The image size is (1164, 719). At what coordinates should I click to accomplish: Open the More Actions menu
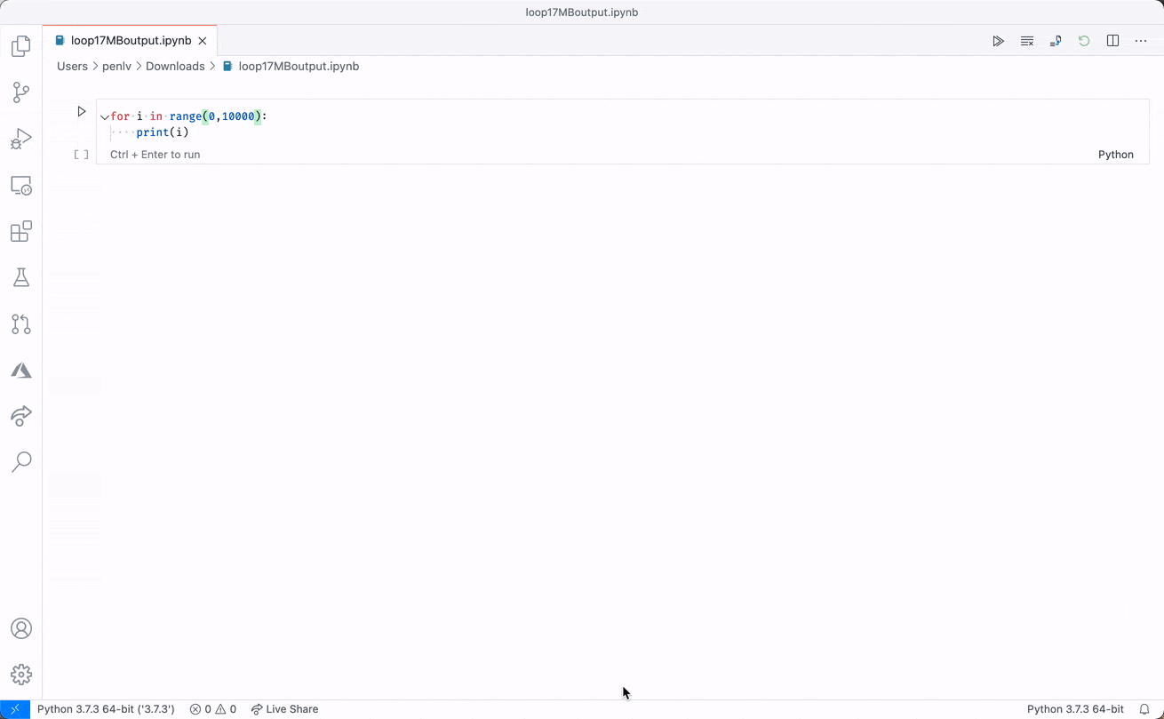tap(1141, 40)
